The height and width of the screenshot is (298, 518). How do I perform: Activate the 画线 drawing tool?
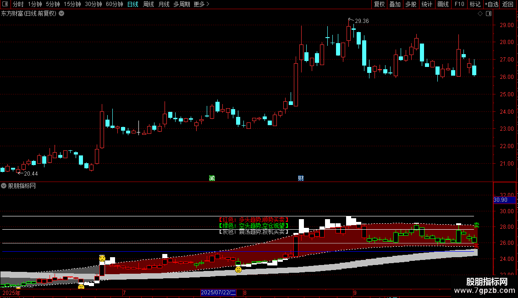tap(443, 4)
